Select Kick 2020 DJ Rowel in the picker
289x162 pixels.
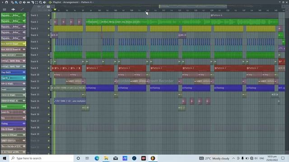pyautogui.click(x=13, y=44)
